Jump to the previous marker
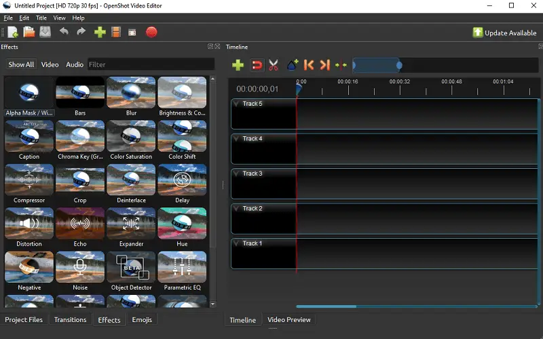 [309, 64]
